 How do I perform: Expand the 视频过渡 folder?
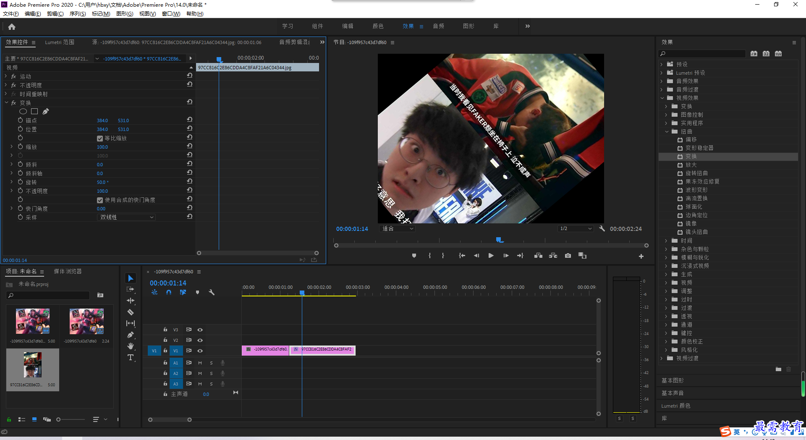coord(662,358)
